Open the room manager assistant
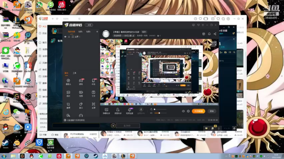The height and width of the screenshot is (159, 284). pos(118,111)
